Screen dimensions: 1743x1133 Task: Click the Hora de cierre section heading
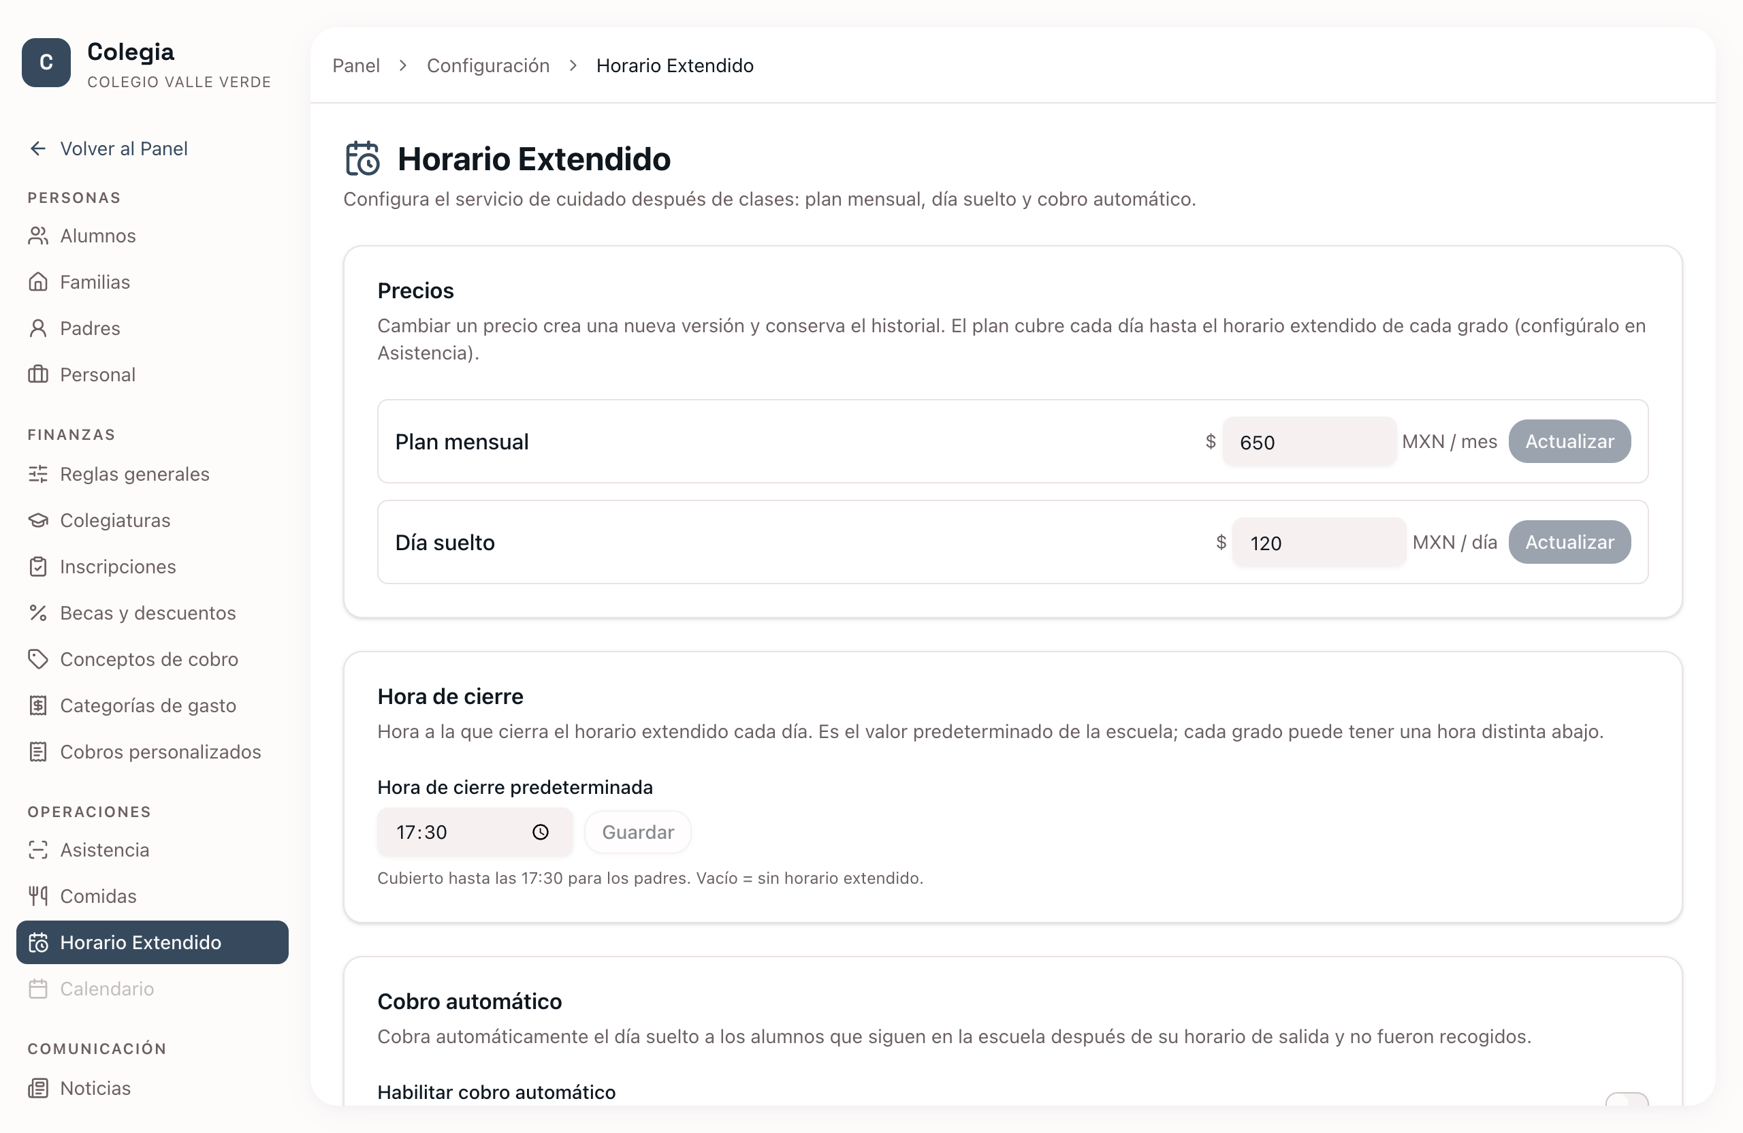451,697
